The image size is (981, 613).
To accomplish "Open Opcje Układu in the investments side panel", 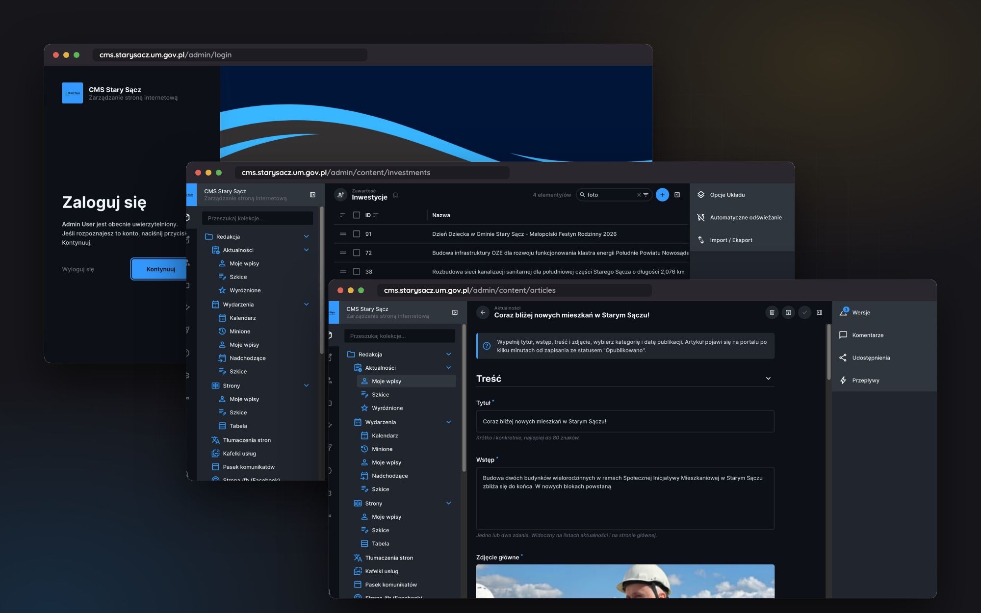I will point(742,195).
